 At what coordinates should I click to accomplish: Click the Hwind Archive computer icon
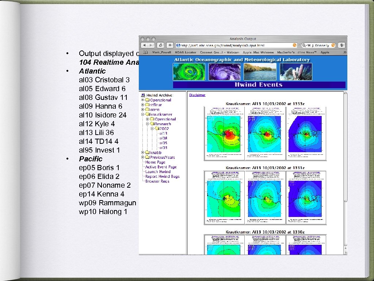142,95
